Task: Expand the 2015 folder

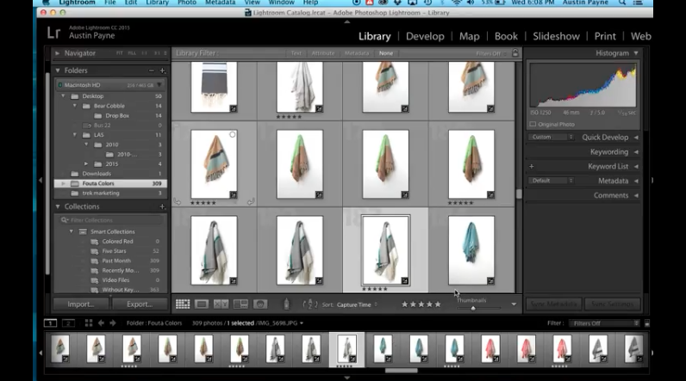Action: pos(86,164)
